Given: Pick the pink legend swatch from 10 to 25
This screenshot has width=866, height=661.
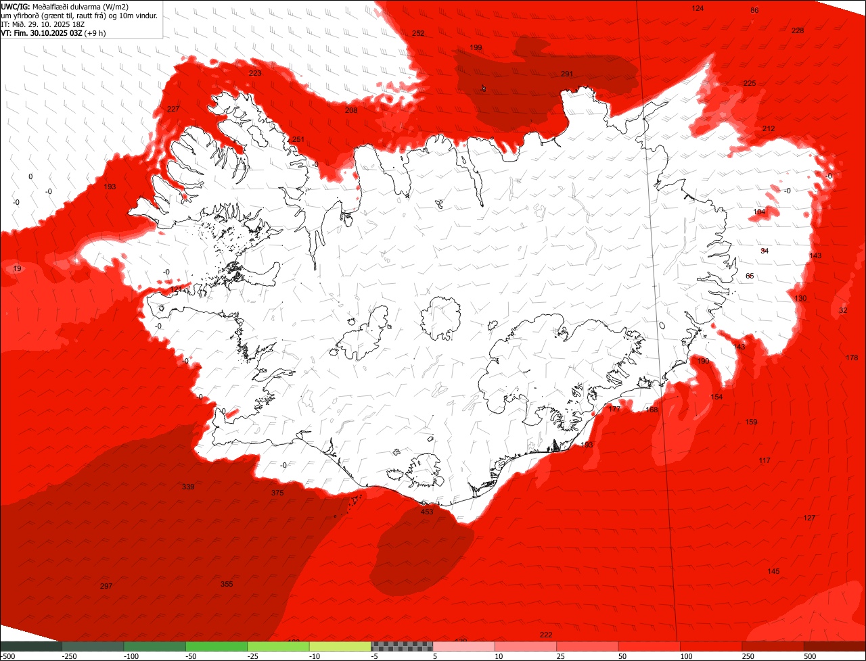Looking at the screenshot, I should [526, 646].
